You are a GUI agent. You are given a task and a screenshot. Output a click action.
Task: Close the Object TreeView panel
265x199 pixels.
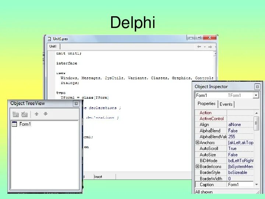[76, 104]
